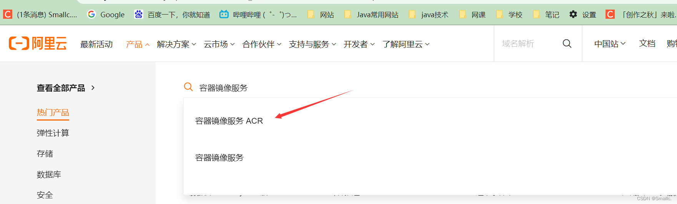677x204 pixels.
Task: Select the 数据库 category
Action: coord(49,175)
